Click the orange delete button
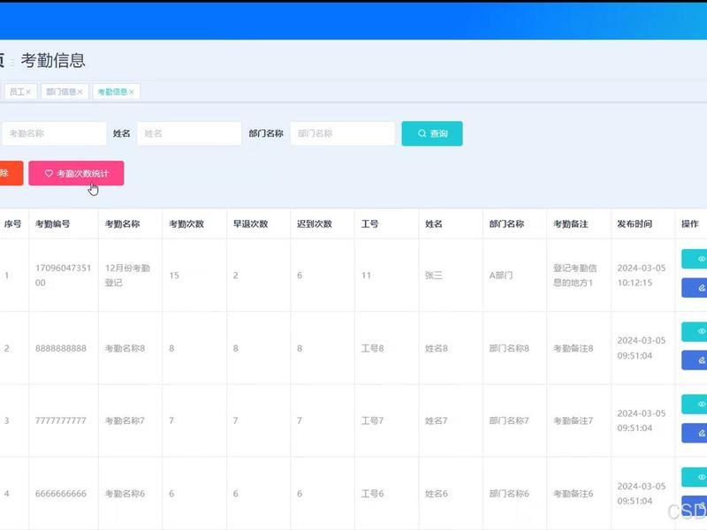Viewport: 707px width, 530px height. point(11,173)
